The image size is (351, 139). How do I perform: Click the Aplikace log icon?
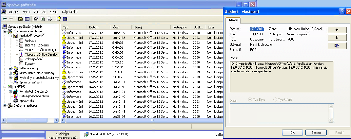click(22, 41)
